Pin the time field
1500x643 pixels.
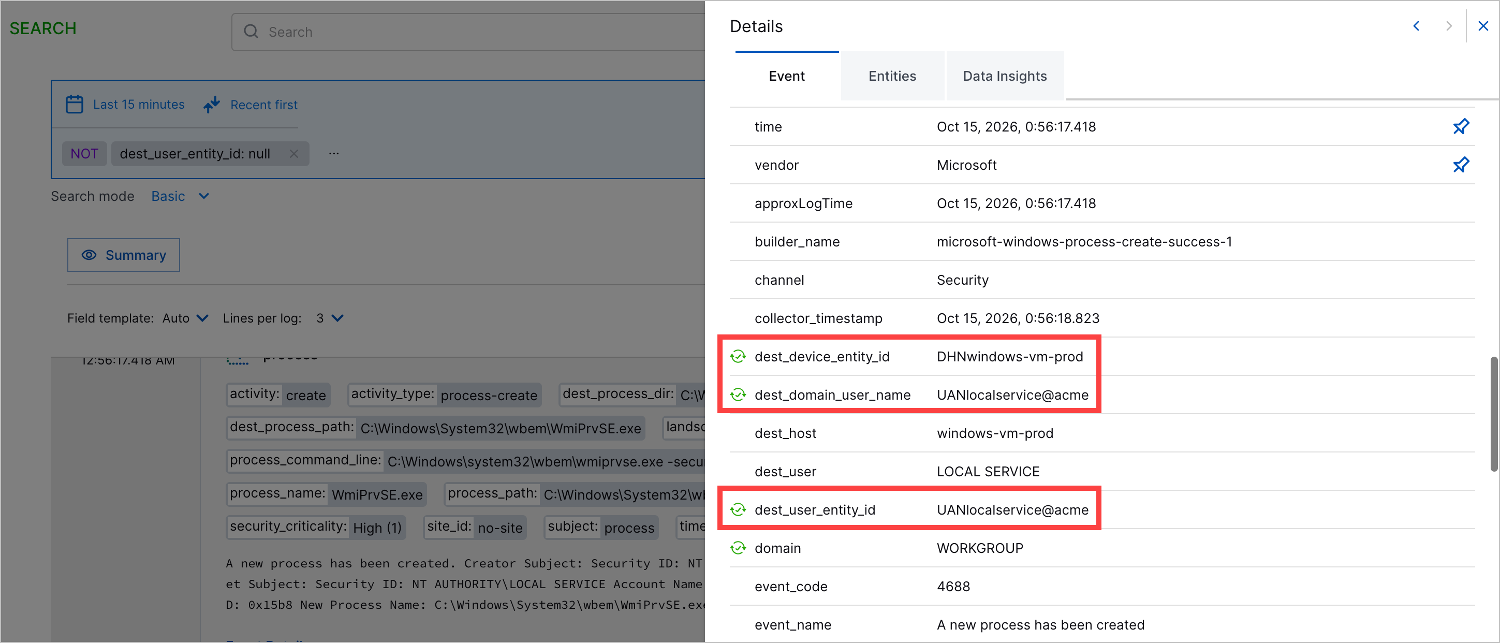[1461, 126]
